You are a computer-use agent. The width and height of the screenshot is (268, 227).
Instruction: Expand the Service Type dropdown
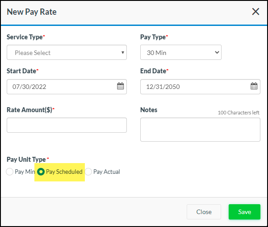[67, 53]
